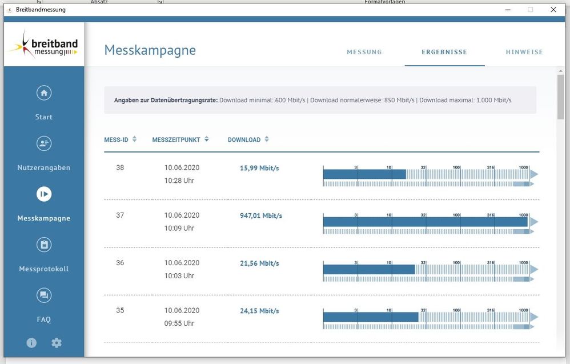Sort table by DOWNLOAD
570x364 pixels.
248,139
